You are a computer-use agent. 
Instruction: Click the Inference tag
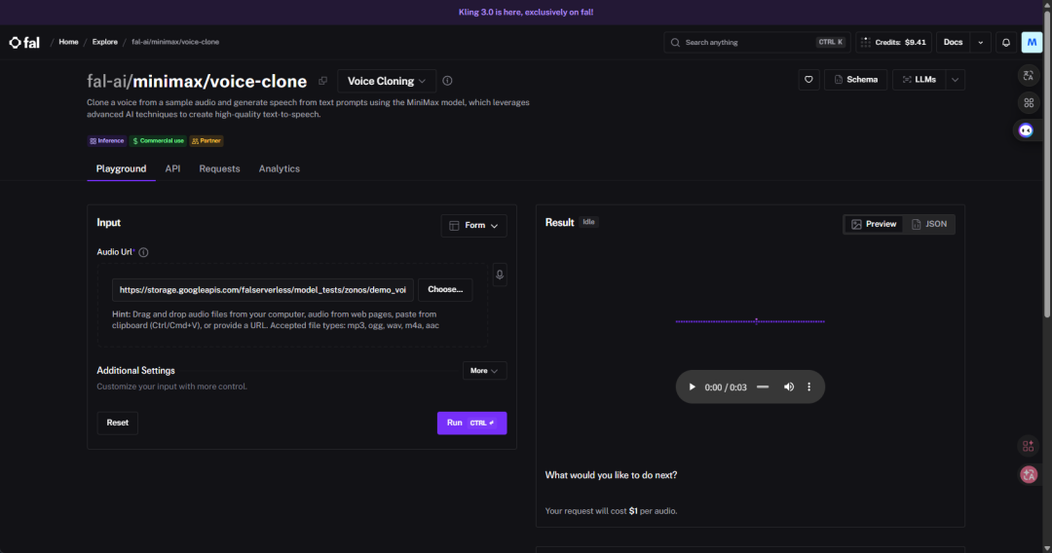coord(107,141)
